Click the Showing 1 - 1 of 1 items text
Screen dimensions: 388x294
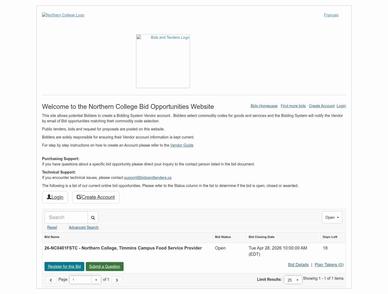click(323, 278)
